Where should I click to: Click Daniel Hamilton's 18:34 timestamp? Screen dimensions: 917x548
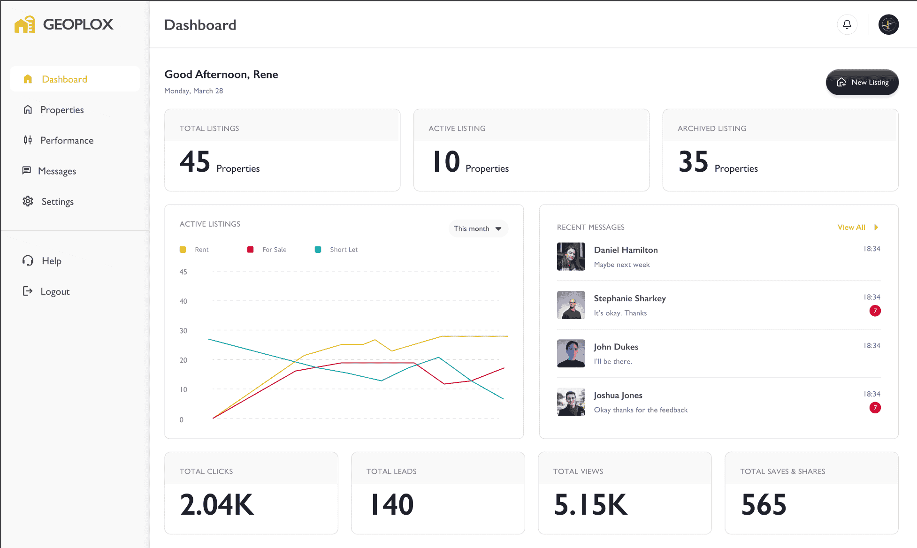point(872,249)
